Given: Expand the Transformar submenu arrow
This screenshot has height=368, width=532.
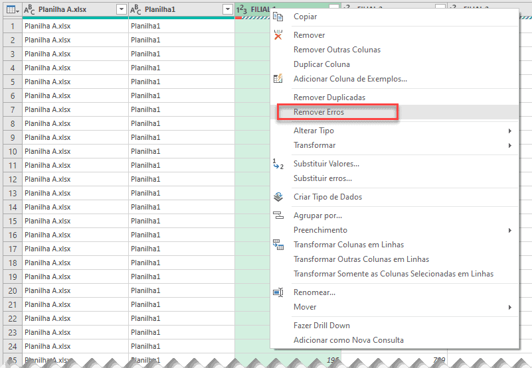Looking at the screenshot, I should click(509, 145).
